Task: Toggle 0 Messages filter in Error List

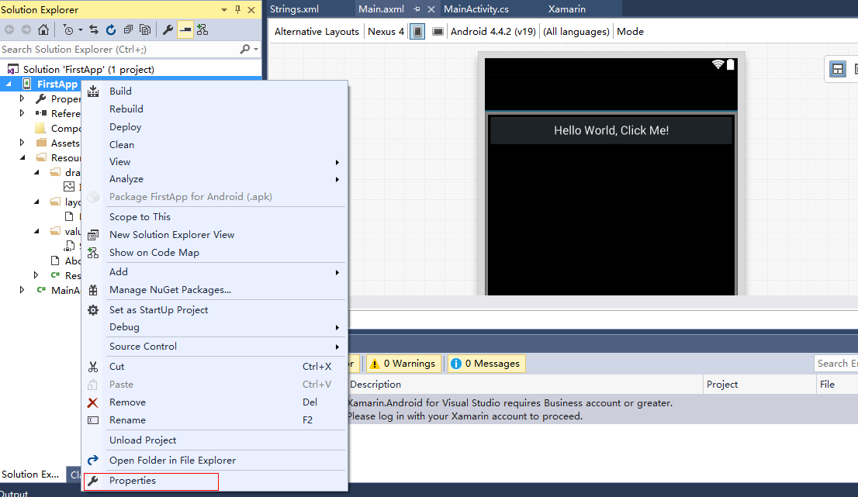Action: 486,364
